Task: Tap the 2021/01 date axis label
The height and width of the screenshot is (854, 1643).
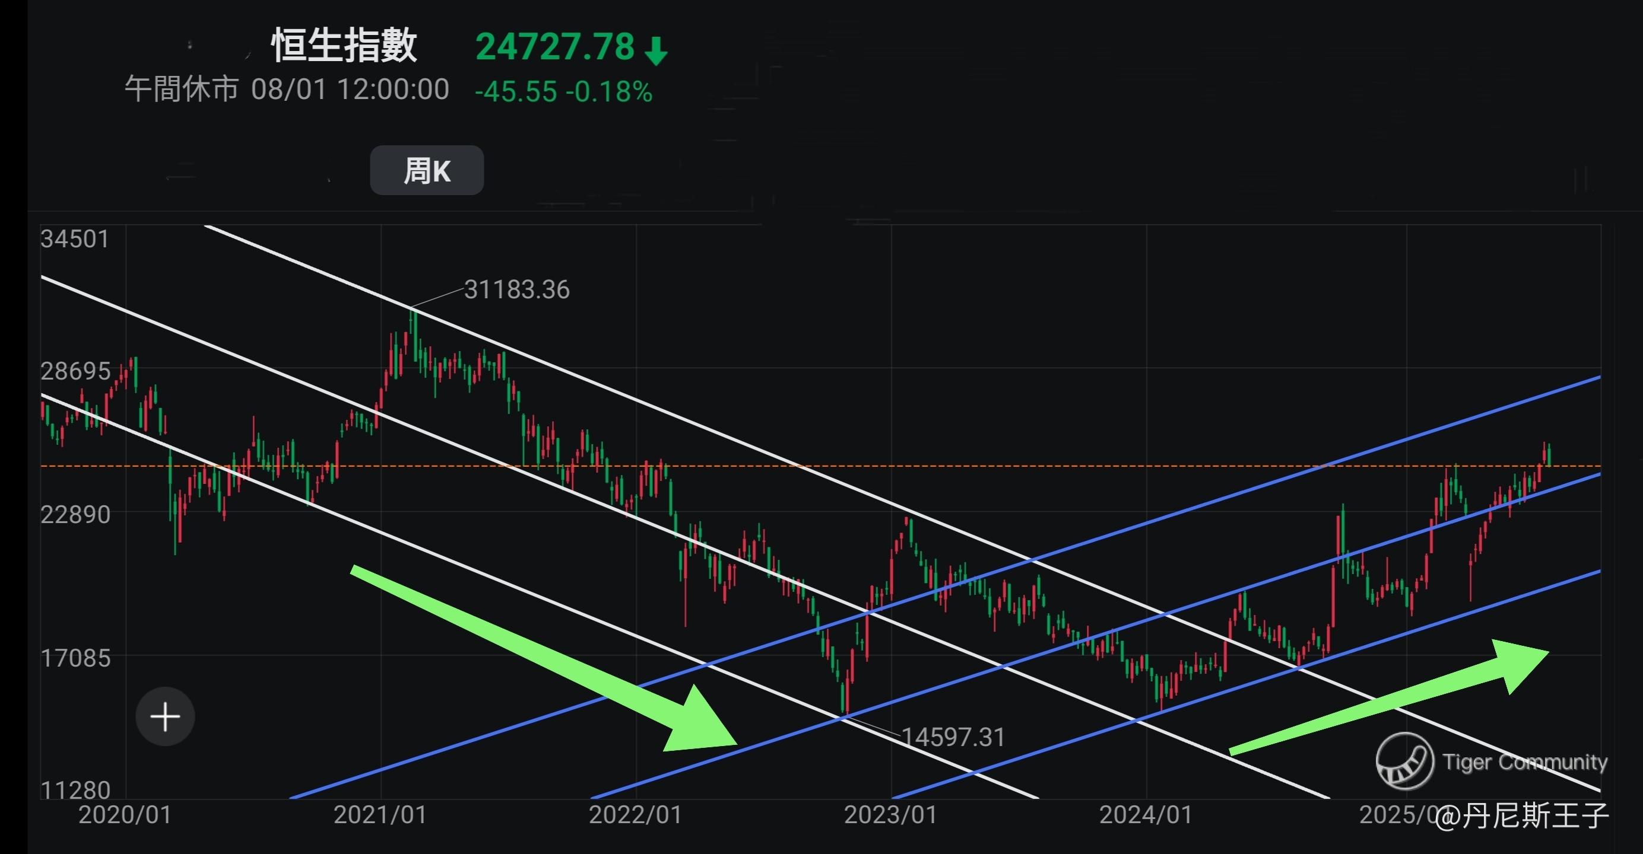Action: pos(380,814)
